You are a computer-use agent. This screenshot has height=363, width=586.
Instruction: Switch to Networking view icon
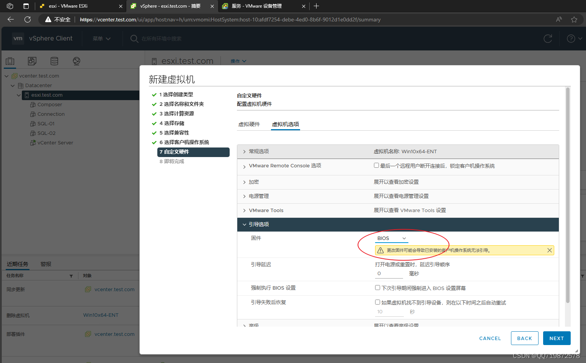point(77,61)
